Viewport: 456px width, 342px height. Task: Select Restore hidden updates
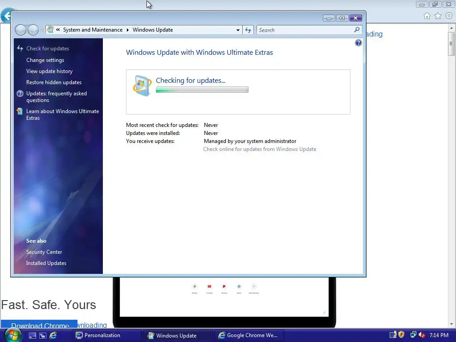(54, 82)
